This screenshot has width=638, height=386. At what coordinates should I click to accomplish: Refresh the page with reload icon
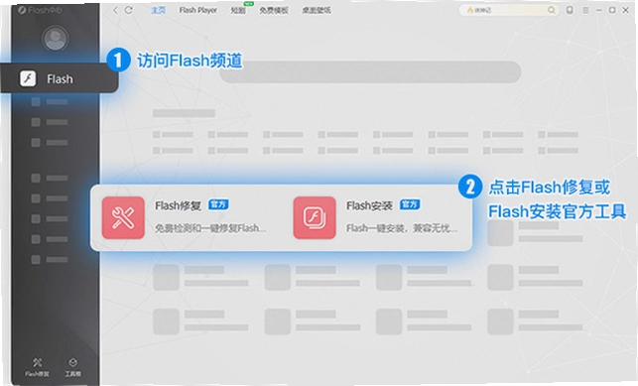pos(129,10)
